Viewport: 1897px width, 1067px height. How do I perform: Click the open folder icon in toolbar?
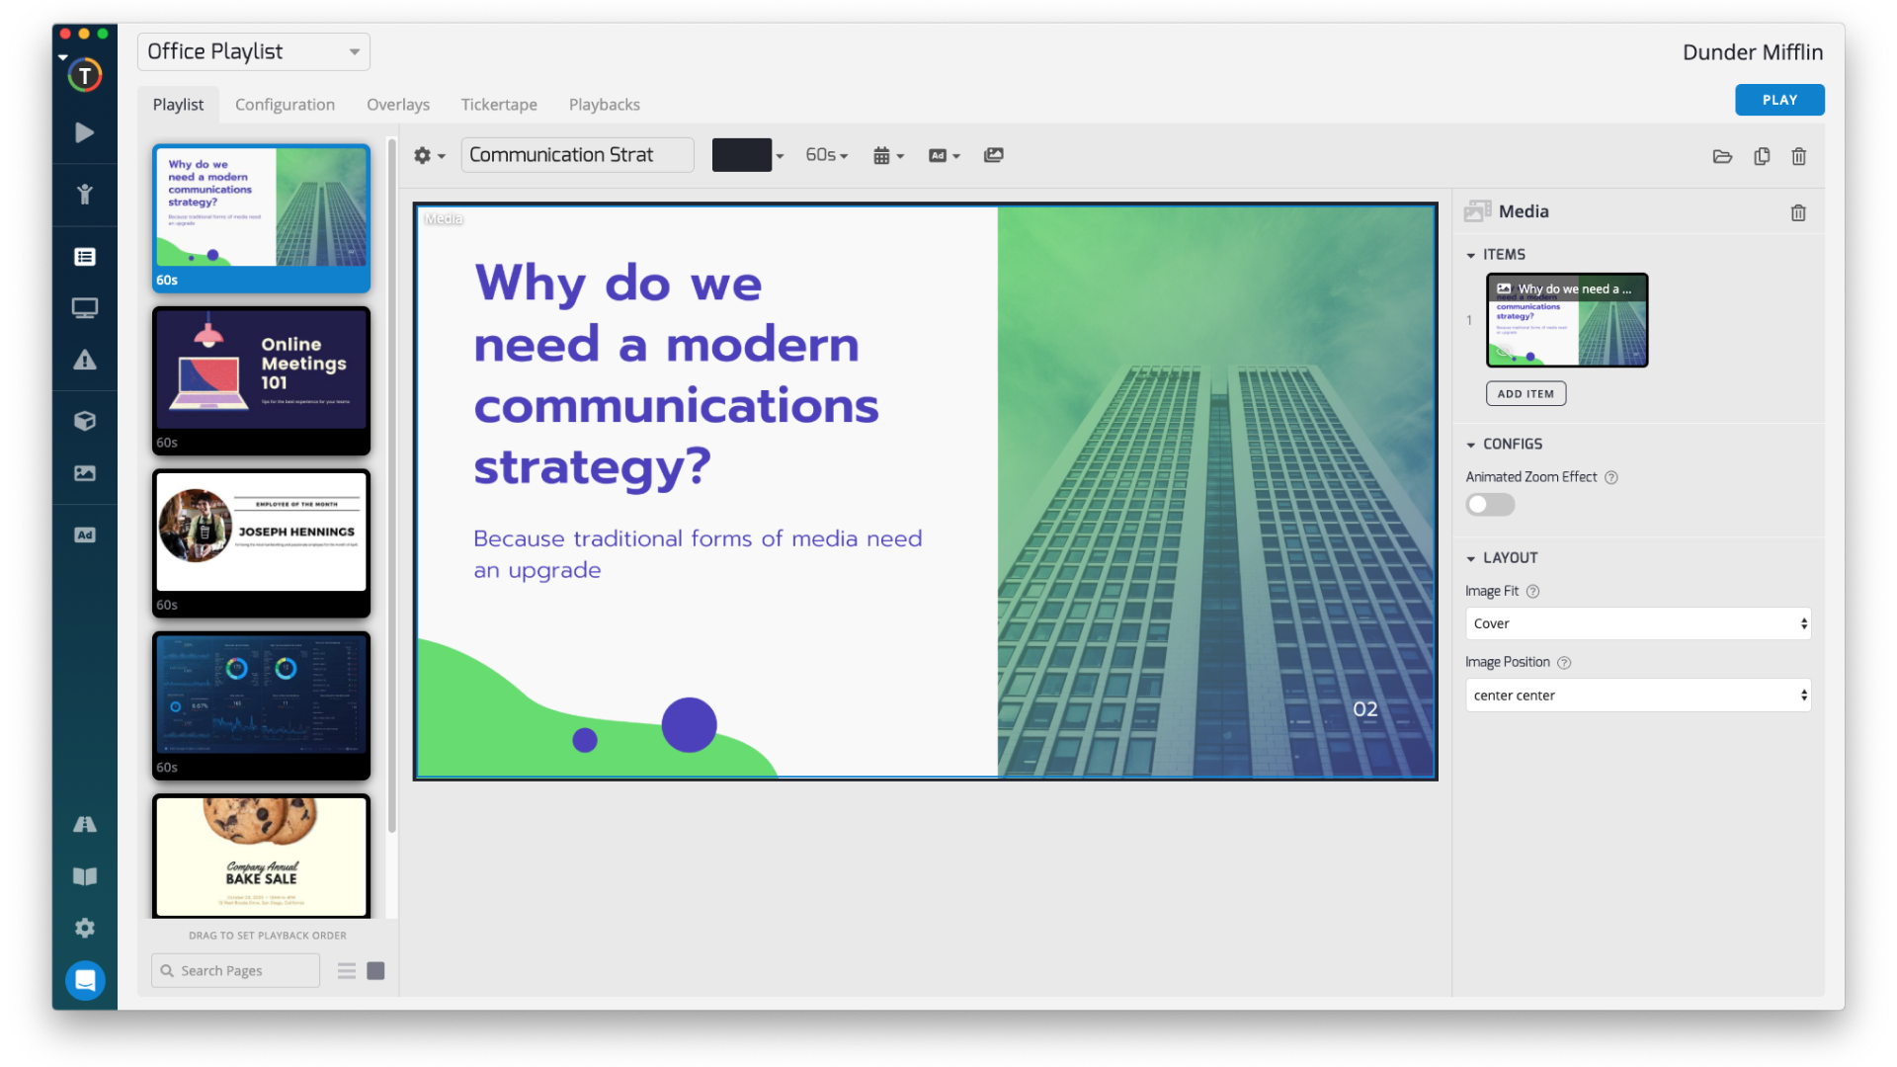coord(1722,156)
